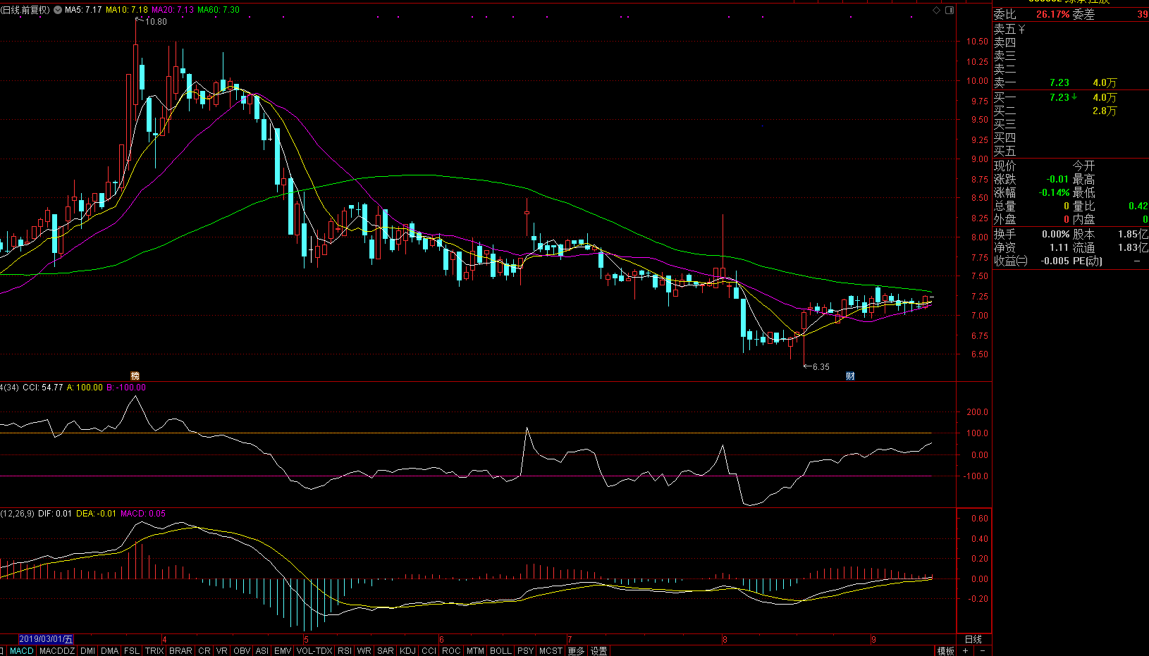Click the 日线,前复权 chart title label
Screen dimensions: 1149x656
point(25,10)
